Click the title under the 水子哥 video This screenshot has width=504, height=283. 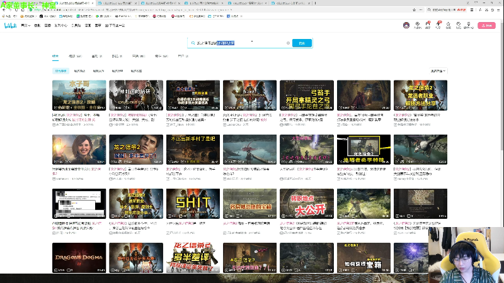pos(77,117)
